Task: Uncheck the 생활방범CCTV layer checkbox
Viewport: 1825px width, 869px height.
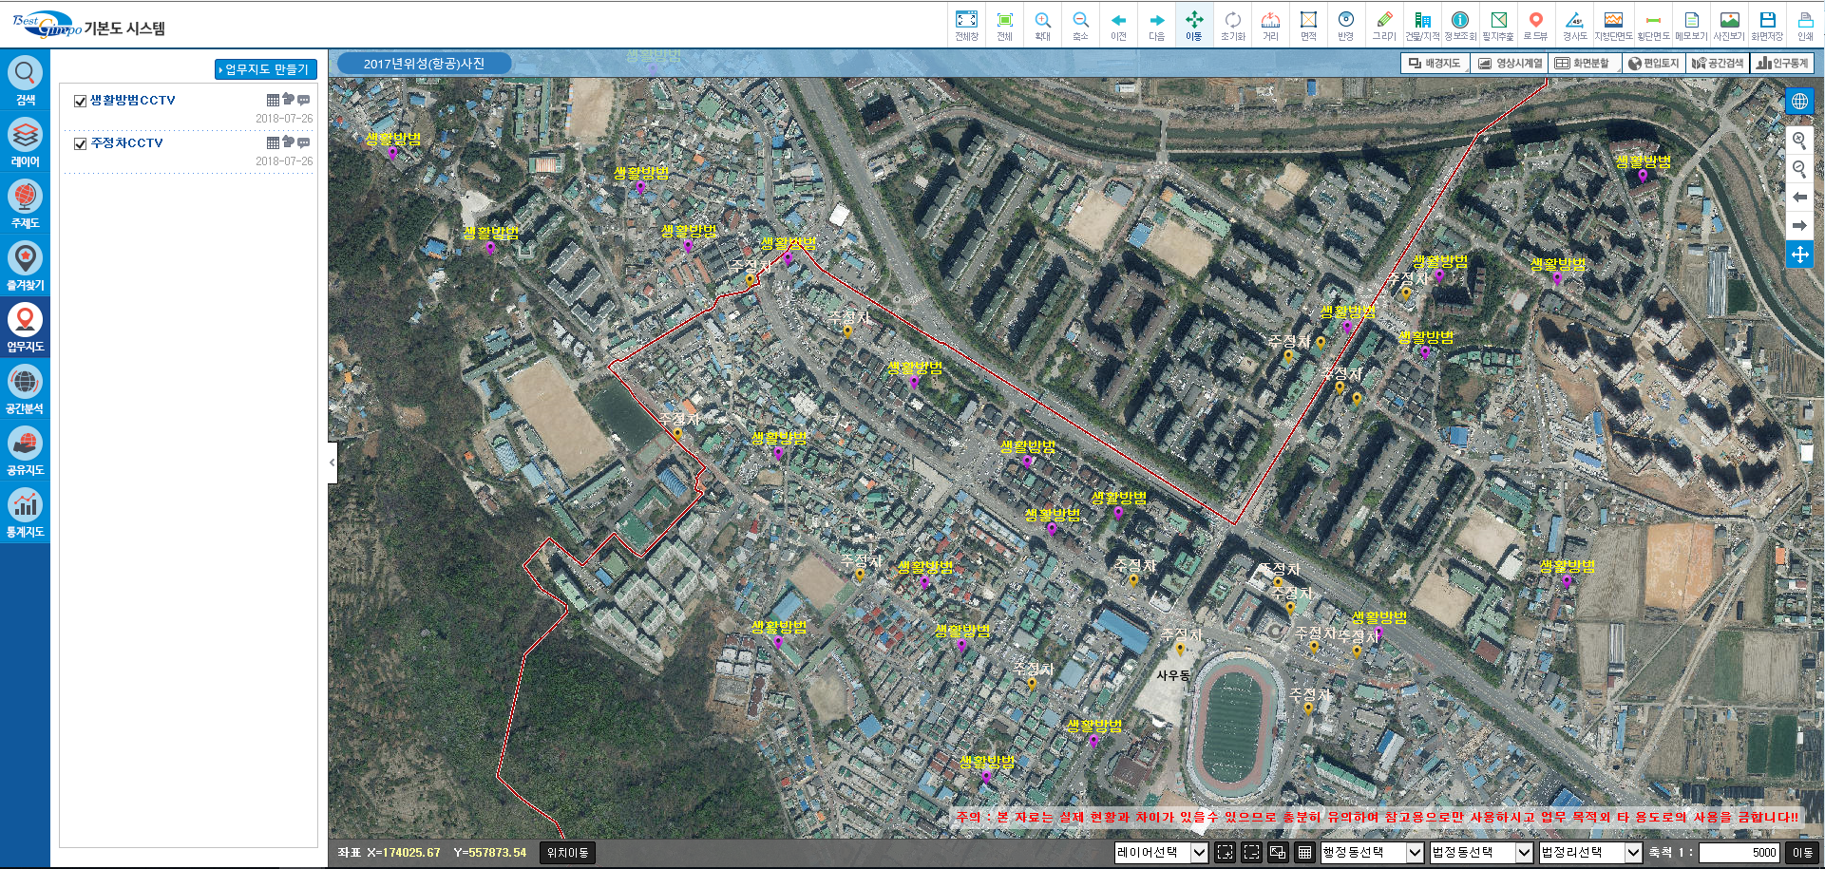Action: tap(81, 101)
